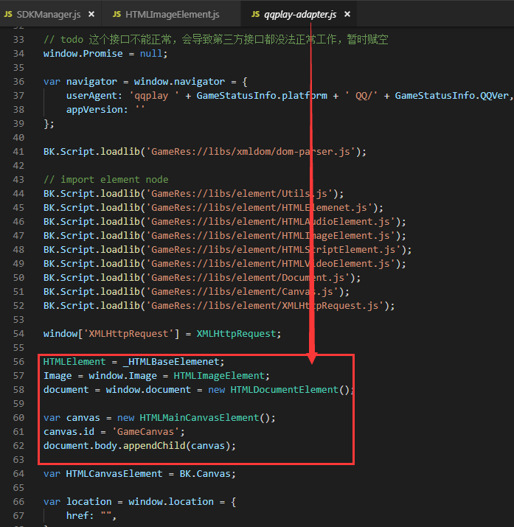
Task: Close the qqplay-adapter.js tab
Action: tap(347, 14)
